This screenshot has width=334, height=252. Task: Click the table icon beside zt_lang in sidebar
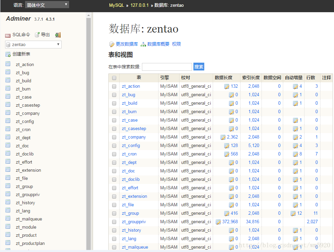click(x=8, y=210)
